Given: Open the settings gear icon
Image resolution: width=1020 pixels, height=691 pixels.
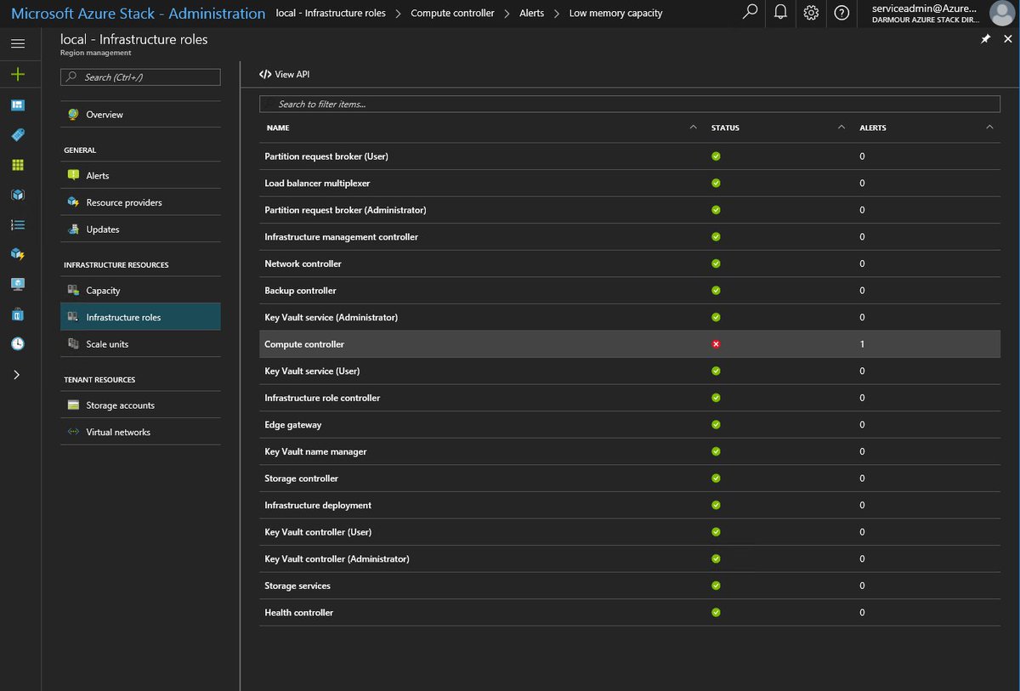Looking at the screenshot, I should [811, 13].
